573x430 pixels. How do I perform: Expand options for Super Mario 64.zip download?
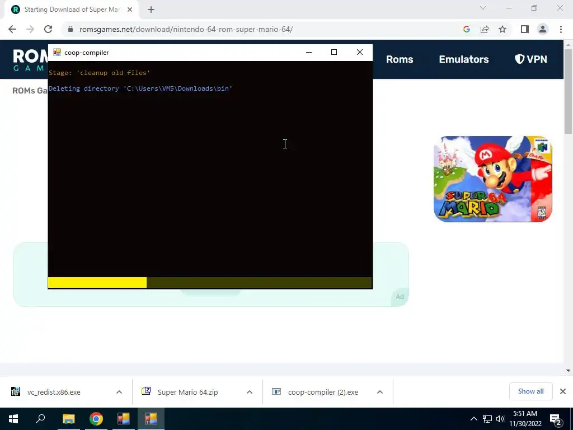(x=250, y=392)
